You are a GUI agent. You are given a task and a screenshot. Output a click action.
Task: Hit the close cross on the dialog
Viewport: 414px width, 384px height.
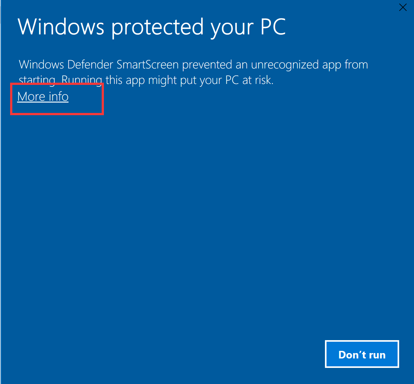point(403,7)
